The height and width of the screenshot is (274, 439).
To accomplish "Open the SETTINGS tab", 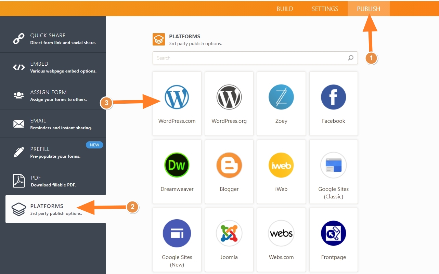I will pos(325,9).
